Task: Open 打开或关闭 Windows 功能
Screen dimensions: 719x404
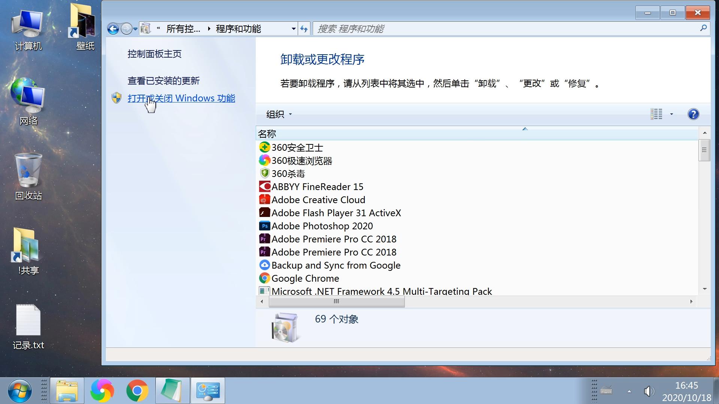Action: [181, 98]
